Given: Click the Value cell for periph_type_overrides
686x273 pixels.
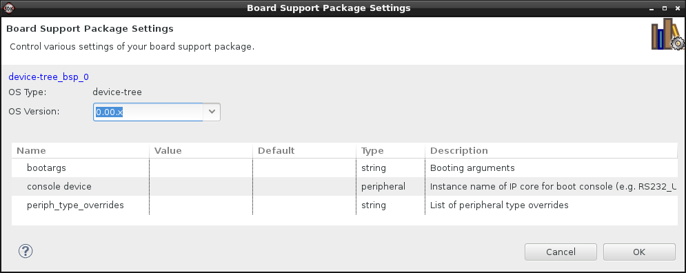Looking at the screenshot, I should click(201, 205).
